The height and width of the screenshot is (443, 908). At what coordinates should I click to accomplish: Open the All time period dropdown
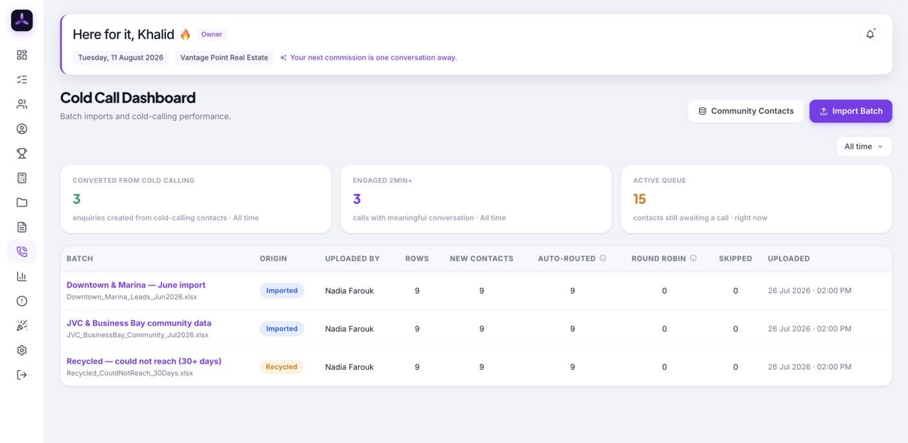(x=864, y=147)
